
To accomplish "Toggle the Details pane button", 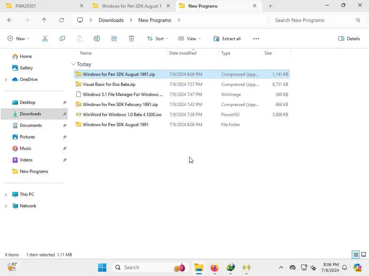I will (x=349, y=39).
